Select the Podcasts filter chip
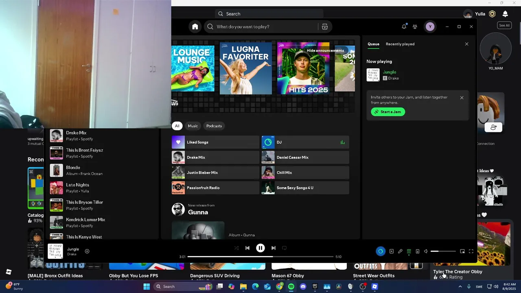 [214, 126]
